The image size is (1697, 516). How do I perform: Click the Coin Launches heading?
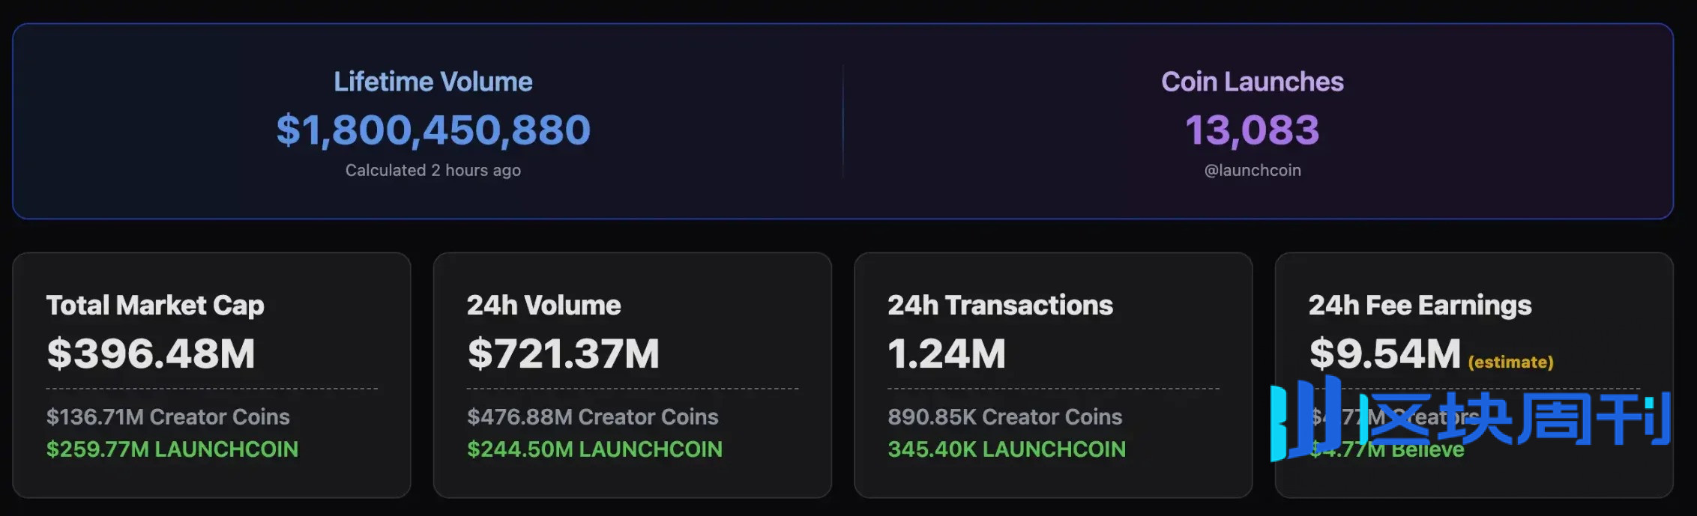point(1253,82)
